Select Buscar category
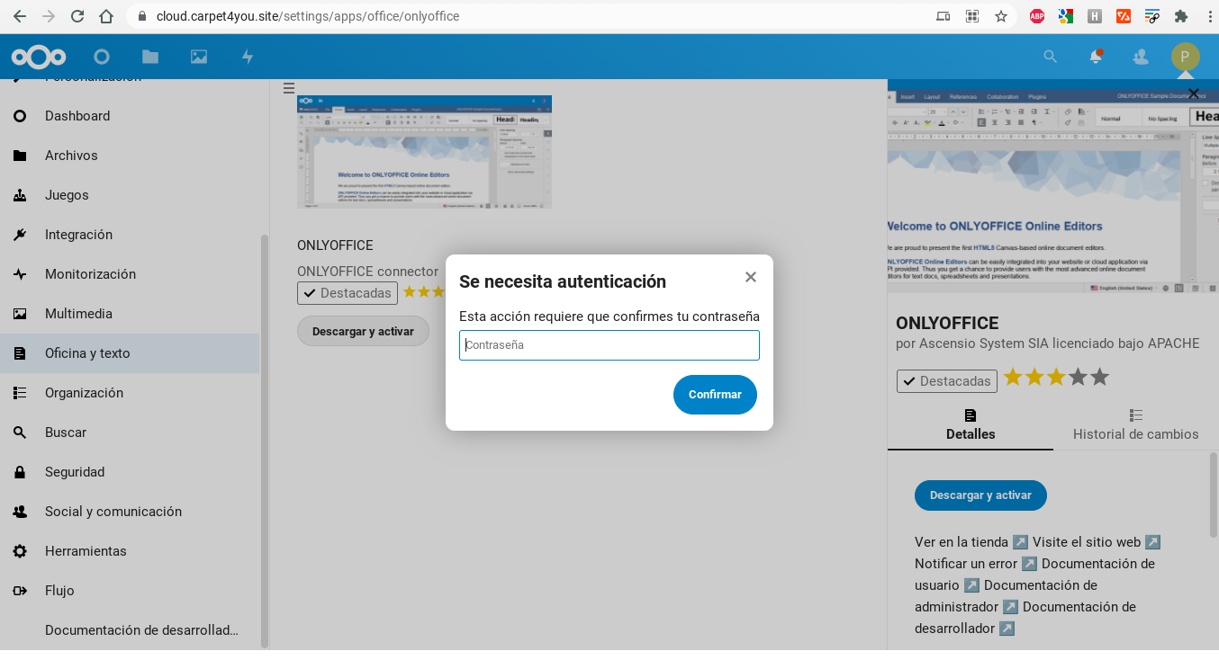 coord(130,433)
